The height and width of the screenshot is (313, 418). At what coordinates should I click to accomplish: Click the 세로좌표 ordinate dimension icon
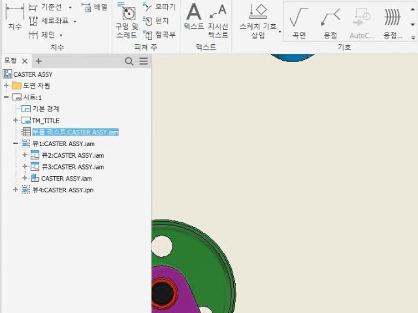(x=33, y=21)
